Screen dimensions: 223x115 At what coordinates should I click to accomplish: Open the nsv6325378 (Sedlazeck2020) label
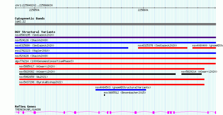pyautogui.click(x=157, y=45)
